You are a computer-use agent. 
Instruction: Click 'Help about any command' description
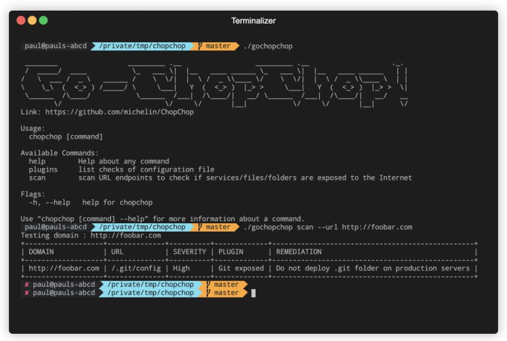pyautogui.click(x=124, y=161)
